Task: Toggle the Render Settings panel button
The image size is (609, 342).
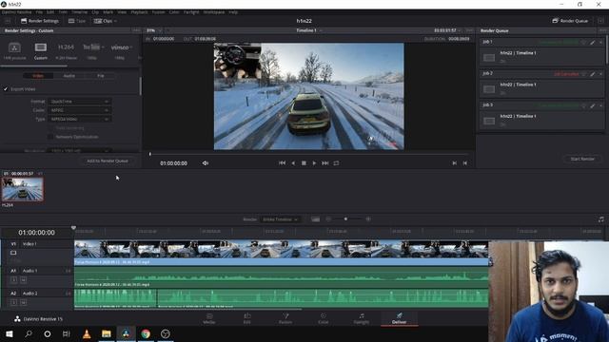Action: 39,21
